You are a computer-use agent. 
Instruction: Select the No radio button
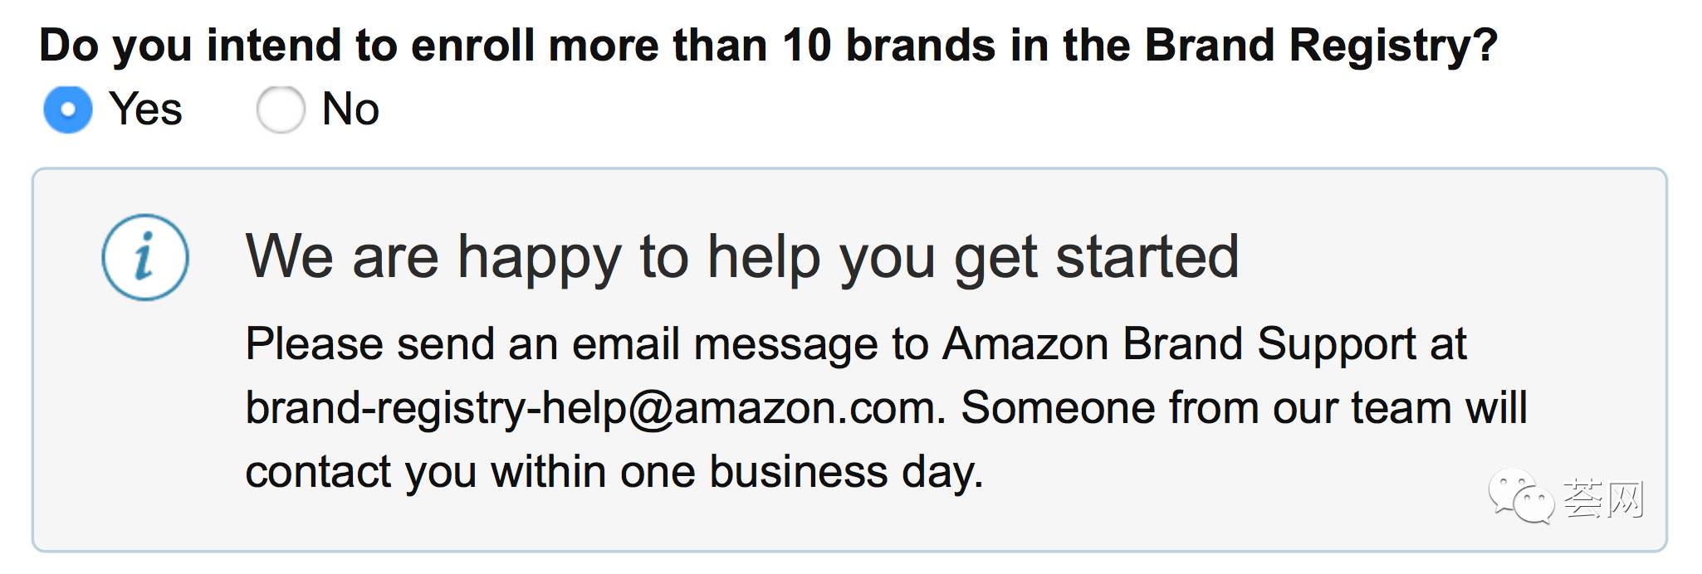pyautogui.click(x=281, y=109)
